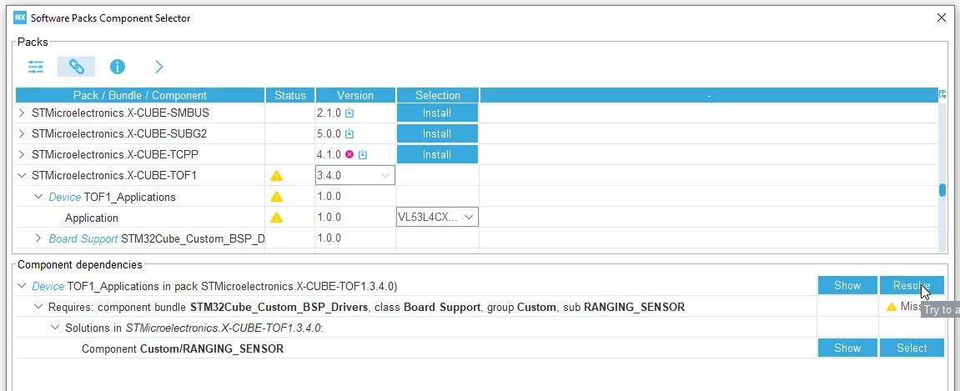This screenshot has width=960, height=391.
Task: Click the Pack / Bundle / Component column header
Action: [140, 95]
